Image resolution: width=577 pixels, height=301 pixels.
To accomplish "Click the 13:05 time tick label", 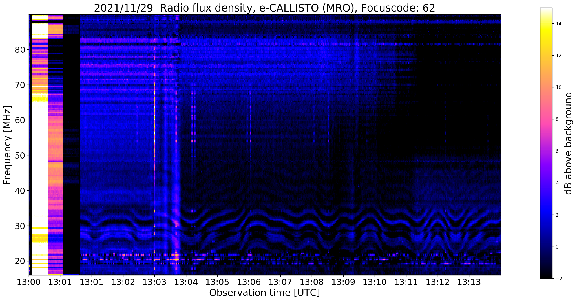I will [x=217, y=282].
